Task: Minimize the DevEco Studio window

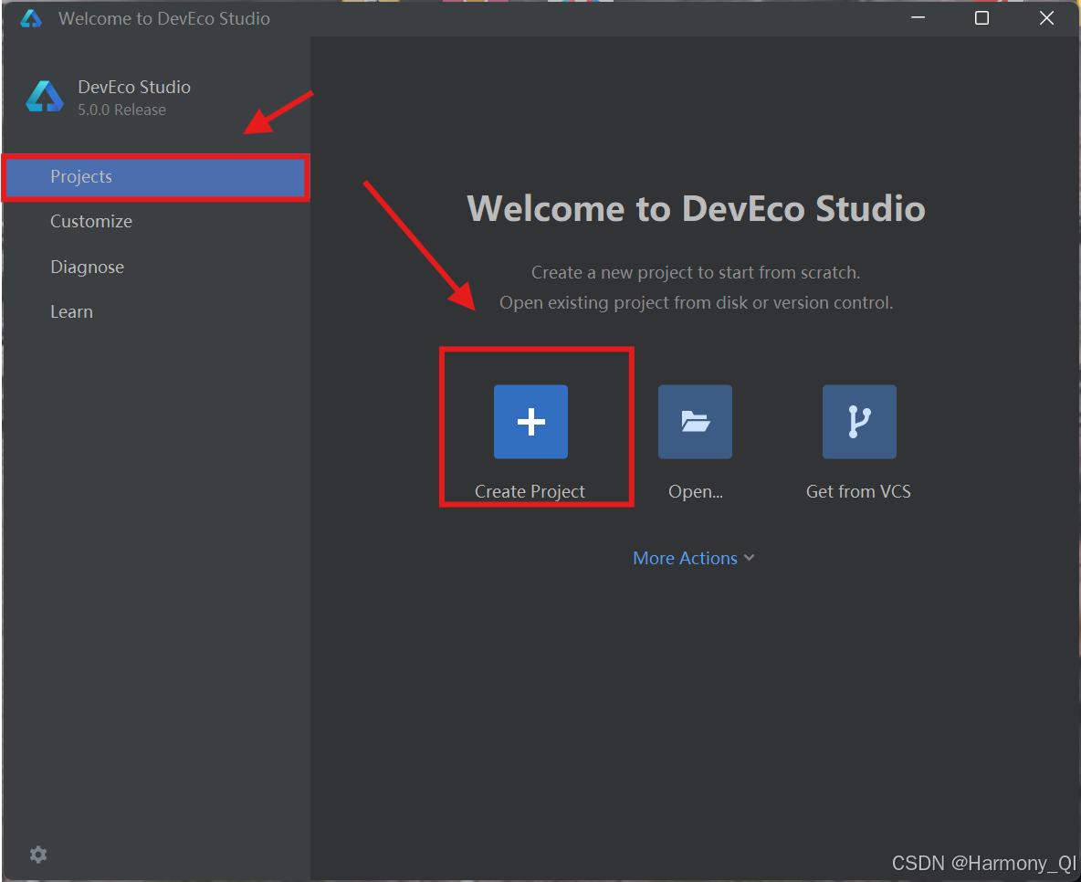Action: coord(918,18)
